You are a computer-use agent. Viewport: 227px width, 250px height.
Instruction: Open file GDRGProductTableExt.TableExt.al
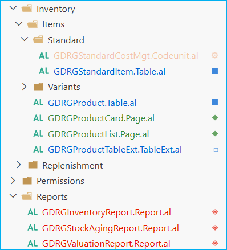115,150
